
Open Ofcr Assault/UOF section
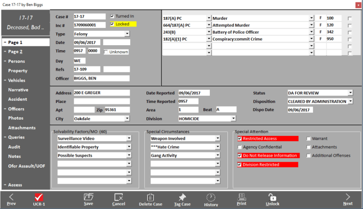(26, 166)
